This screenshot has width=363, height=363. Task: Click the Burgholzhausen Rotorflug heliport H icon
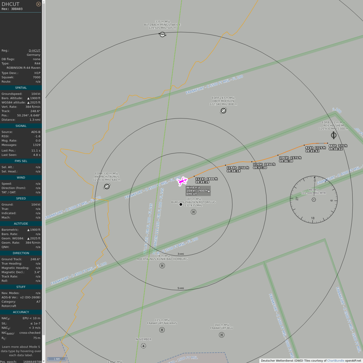point(193,212)
